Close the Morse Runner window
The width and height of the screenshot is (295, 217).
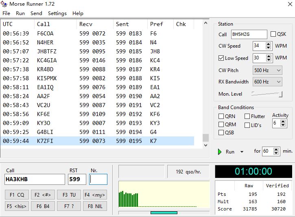pyautogui.click(x=290, y=4)
